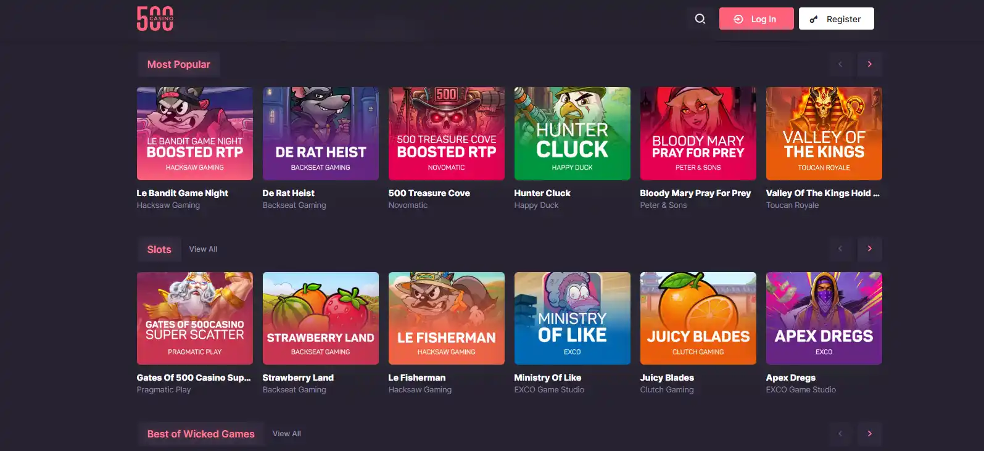Viewport: 984px width, 451px height.
Task: Select the Slots section heading
Action: pos(159,249)
